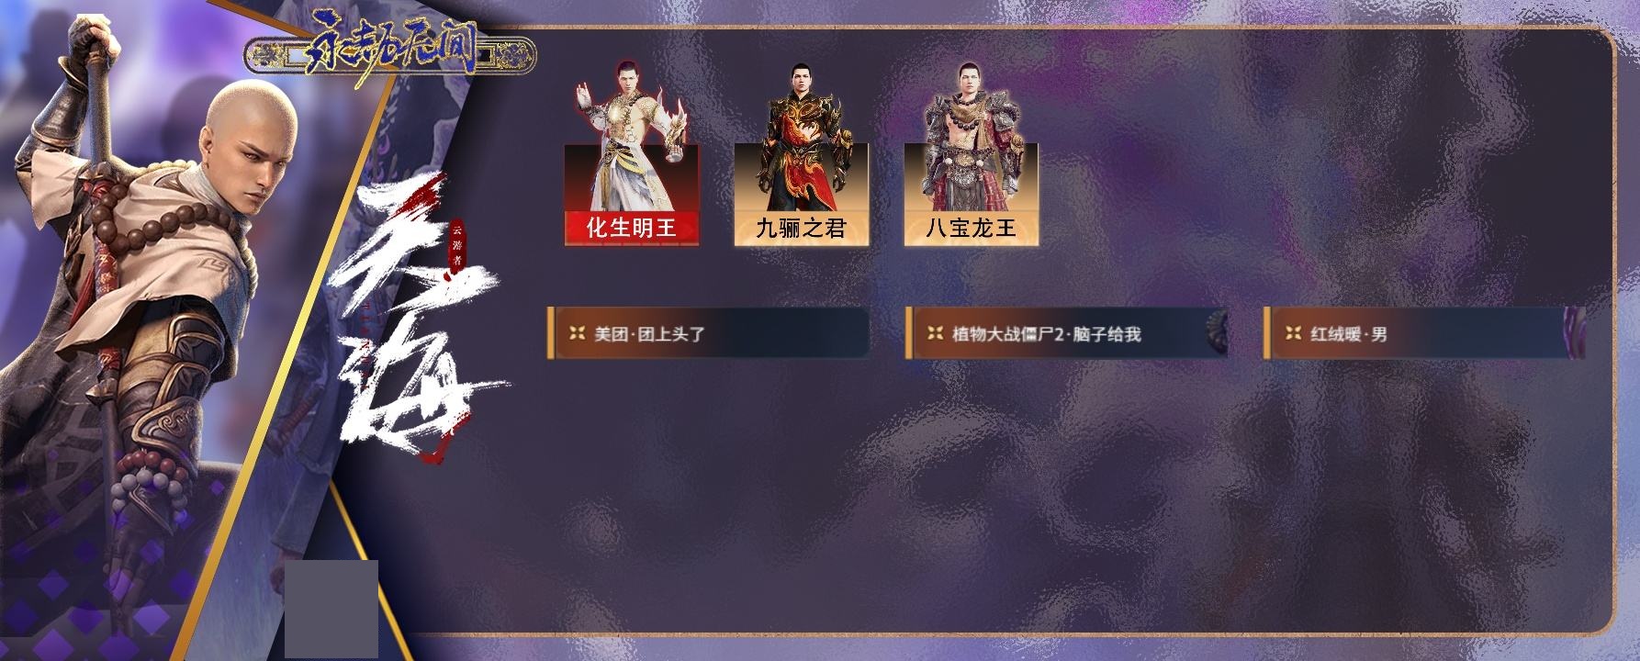Open the 植物大战僵尸2·脑子给我 item
This screenshot has height=661, width=1640.
1066,333
